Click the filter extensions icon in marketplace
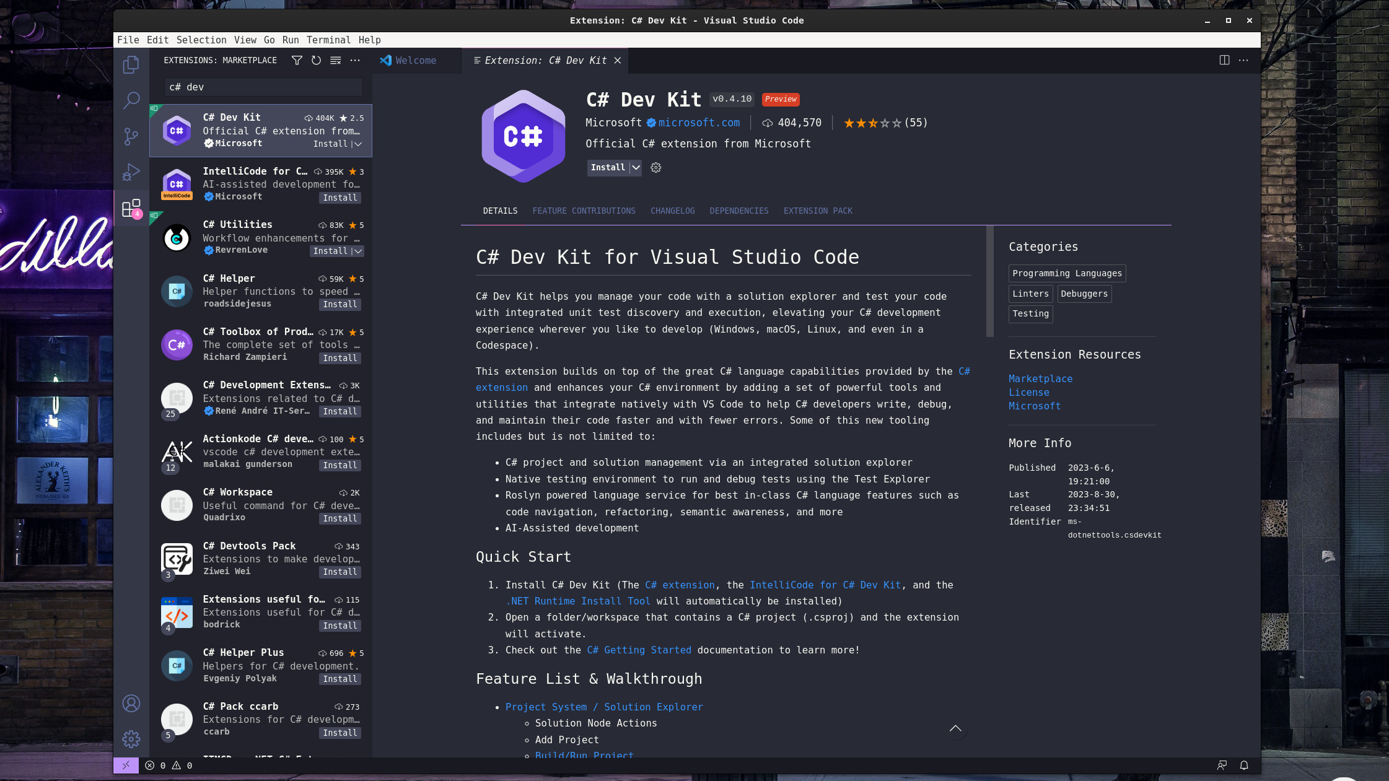Viewport: 1389px width, 781px height. coord(297,60)
